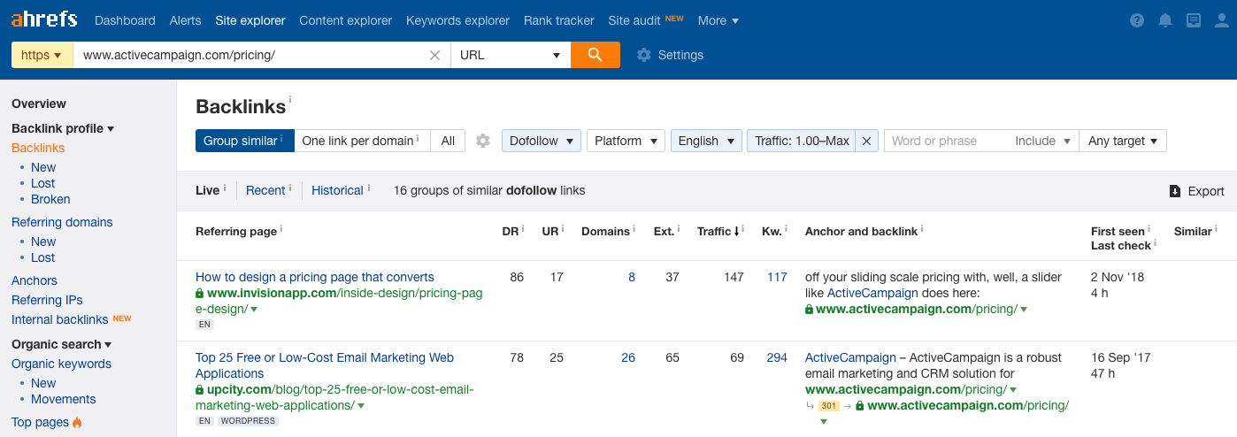Click keywords count 117
Screen dimensions: 1237x437
777,277
